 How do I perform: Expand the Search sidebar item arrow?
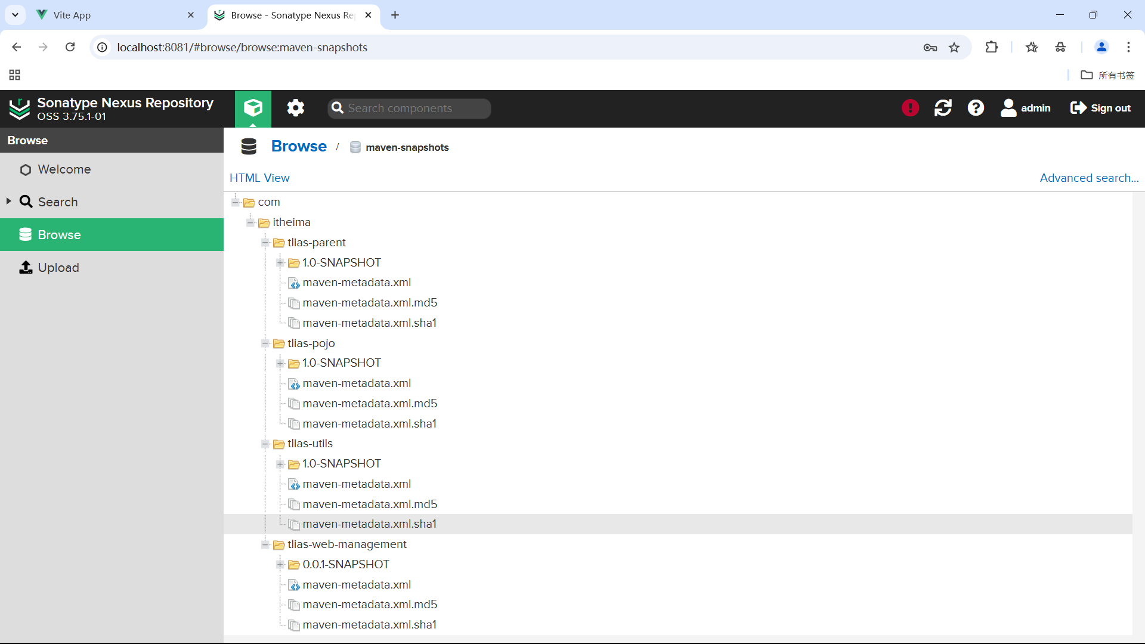coord(9,202)
